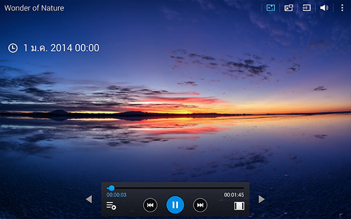351x219 pixels.
Task: Click the 2014 00:00 date tag text
Action: [75, 48]
